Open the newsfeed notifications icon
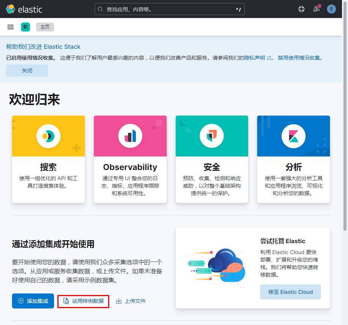 click(316, 9)
